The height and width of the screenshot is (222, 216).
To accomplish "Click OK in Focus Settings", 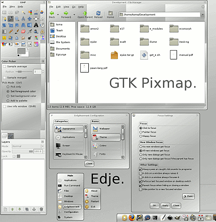I will pos(154,206).
